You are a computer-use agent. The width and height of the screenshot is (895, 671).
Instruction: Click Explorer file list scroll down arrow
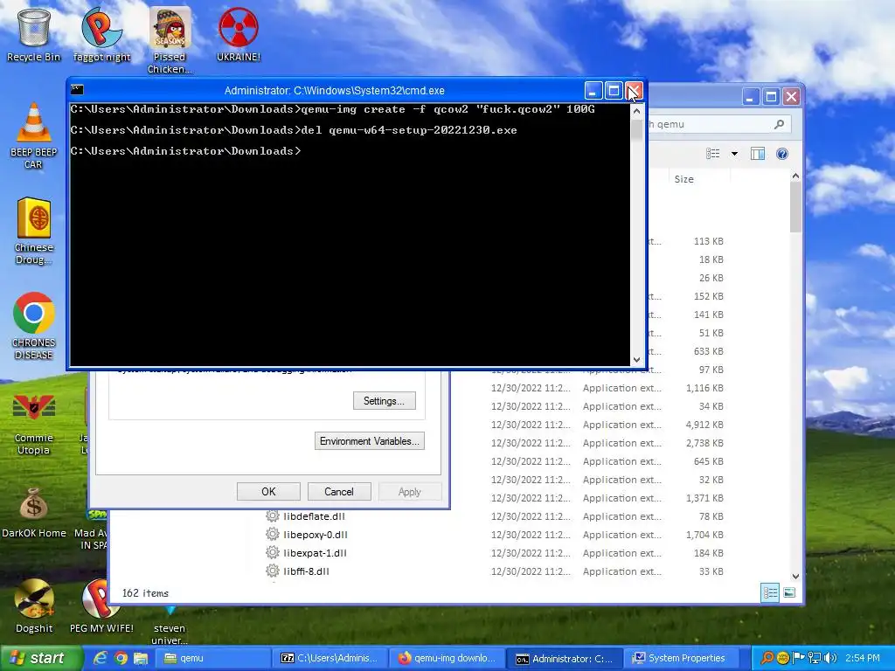point(795,577)
